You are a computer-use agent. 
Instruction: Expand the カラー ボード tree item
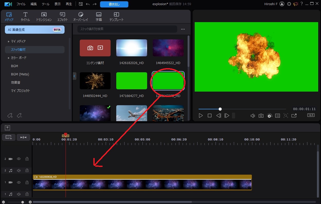click(x=8, y=58)
